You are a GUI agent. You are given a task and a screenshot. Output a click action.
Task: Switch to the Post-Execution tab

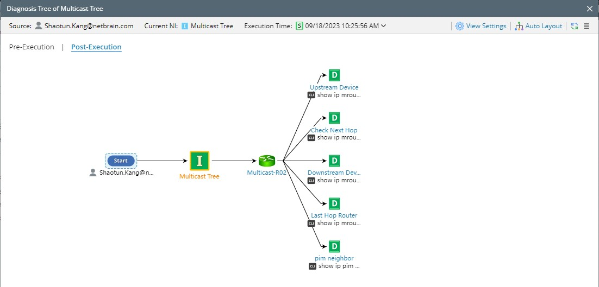(x=96, y=47)
